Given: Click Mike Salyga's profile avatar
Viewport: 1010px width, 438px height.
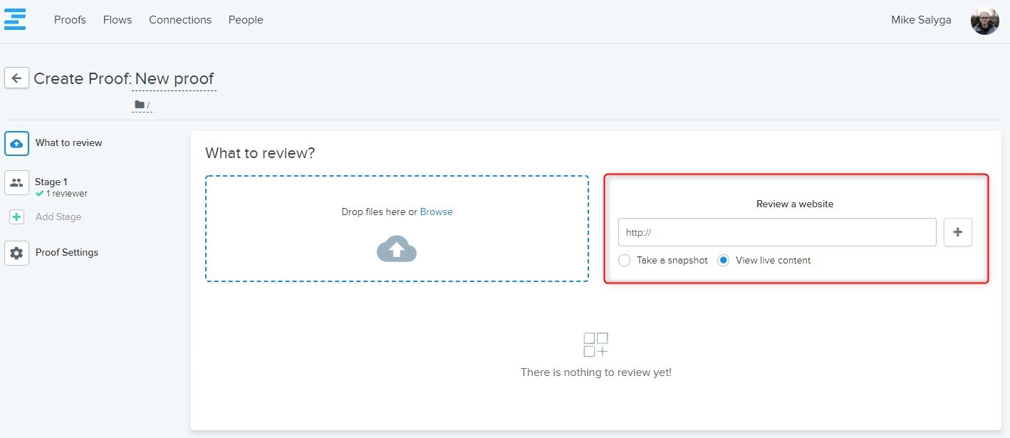Looking at the screenshot, I should (984, 21).
